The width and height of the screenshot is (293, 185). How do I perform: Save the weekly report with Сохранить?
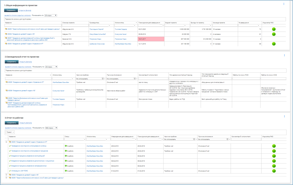11,62
